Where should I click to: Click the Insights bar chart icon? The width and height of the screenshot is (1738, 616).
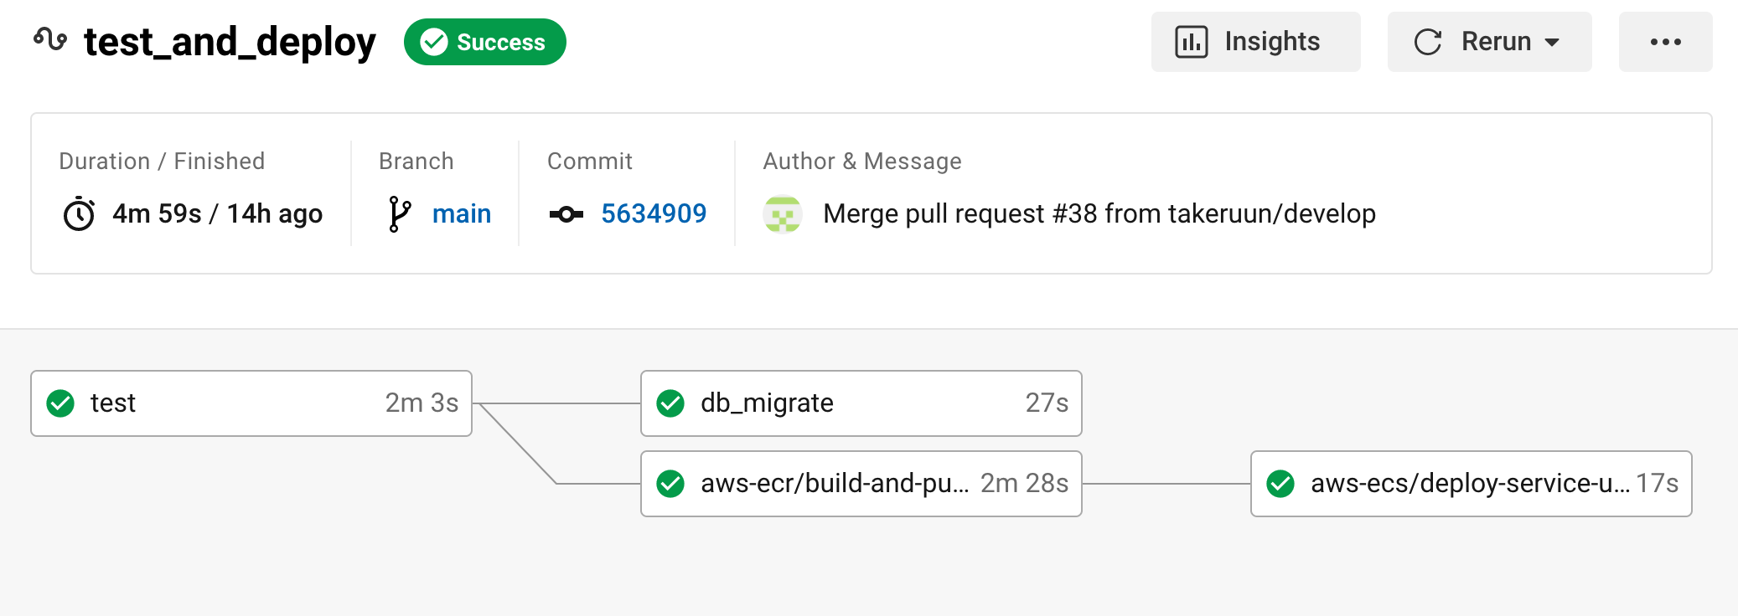coord(1191,42)
